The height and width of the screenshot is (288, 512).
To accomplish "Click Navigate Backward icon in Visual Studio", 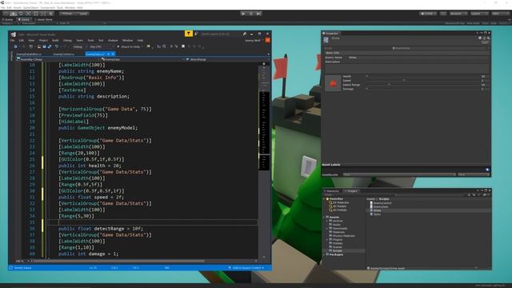I will pyautogui.click(x=15, y=46).
